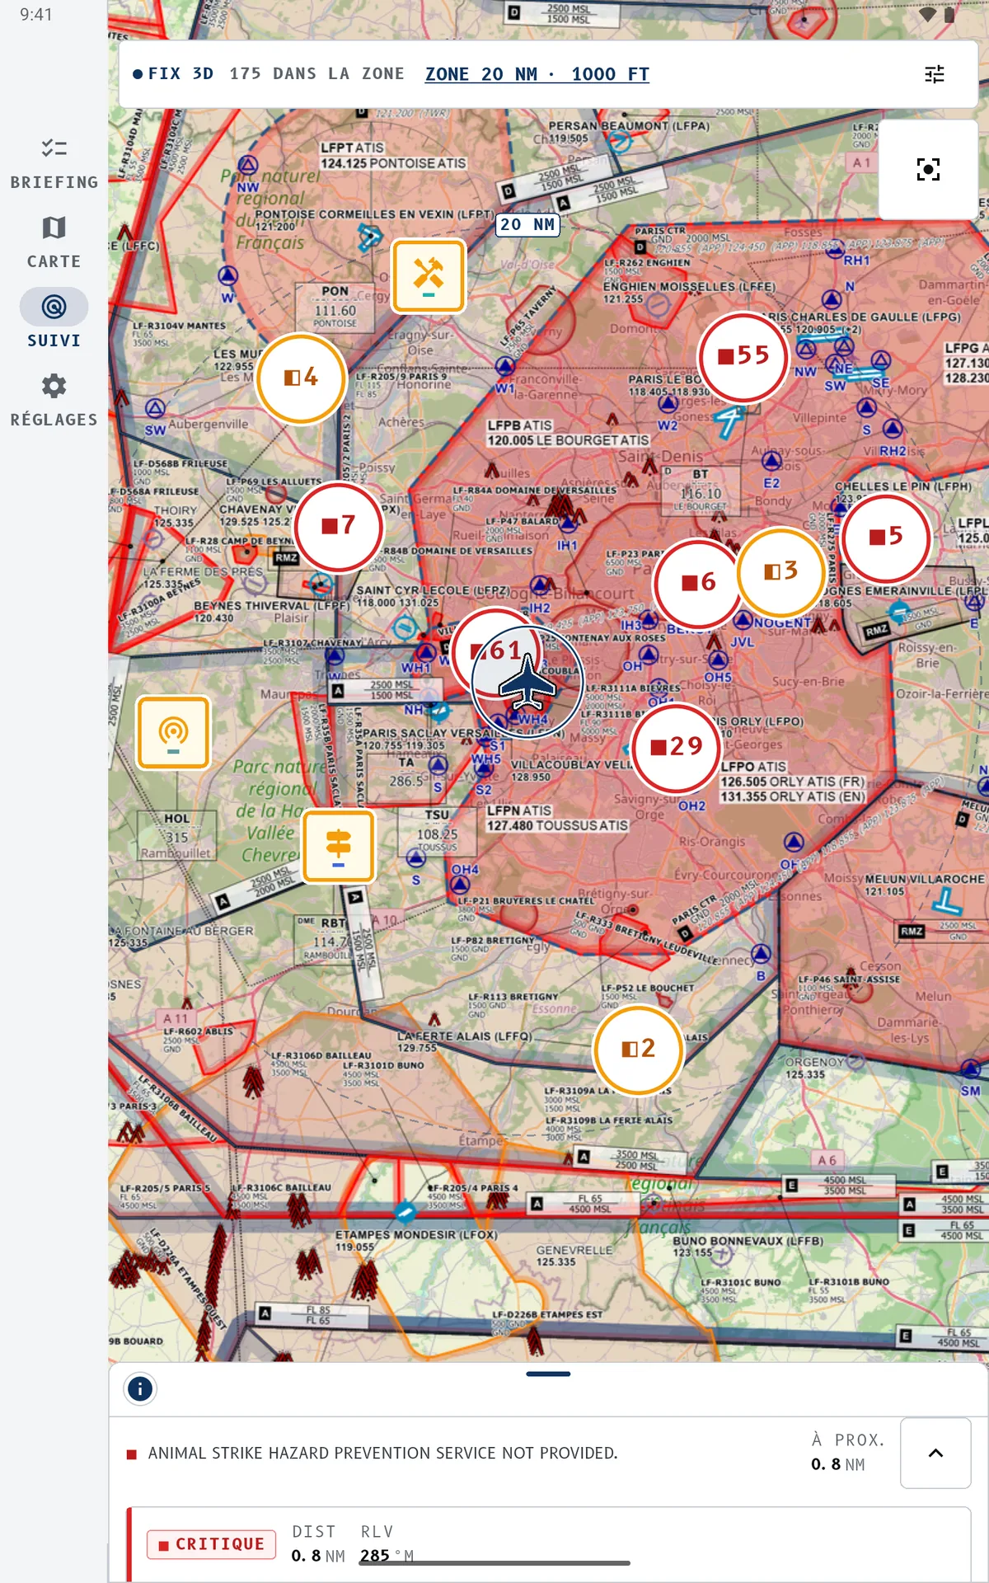Click the À PROX. 0.8 NM distance
This screenshot has height=1583, width=989.
pos(848,1452)
